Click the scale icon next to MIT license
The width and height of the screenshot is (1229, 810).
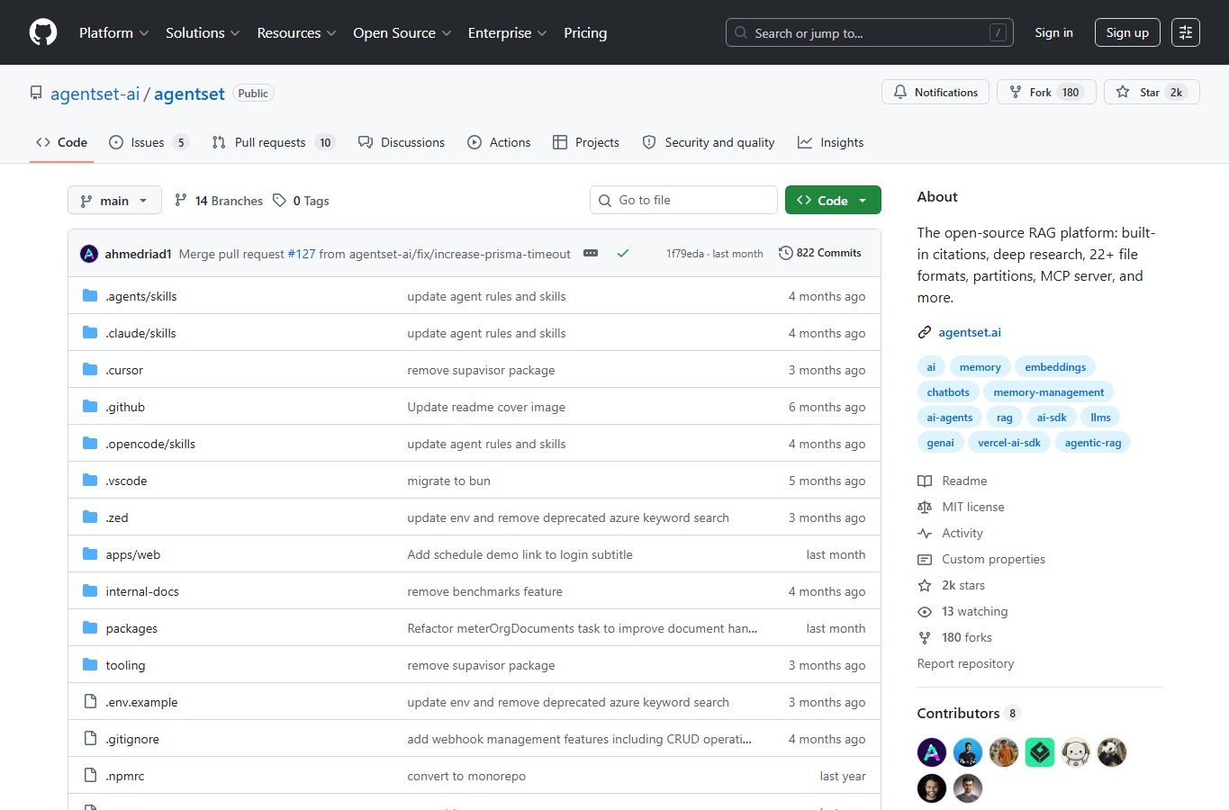pyautogui.click(x=925, y=507)
